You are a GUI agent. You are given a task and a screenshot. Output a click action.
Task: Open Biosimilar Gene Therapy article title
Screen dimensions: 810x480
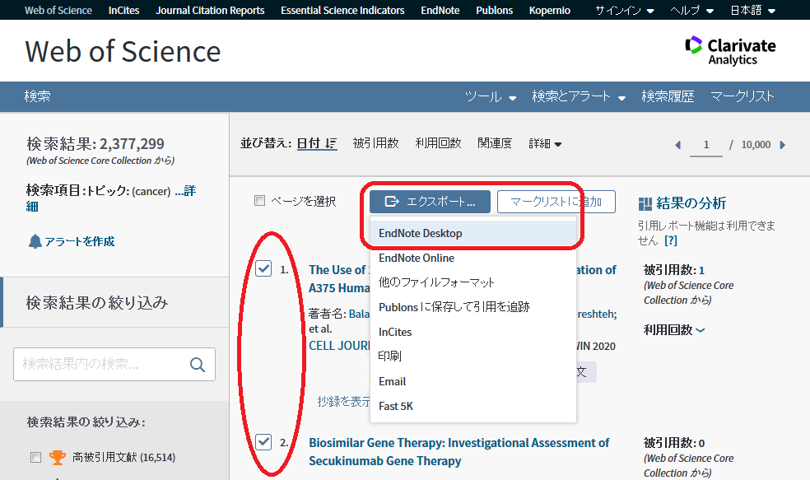click(459, 451)
